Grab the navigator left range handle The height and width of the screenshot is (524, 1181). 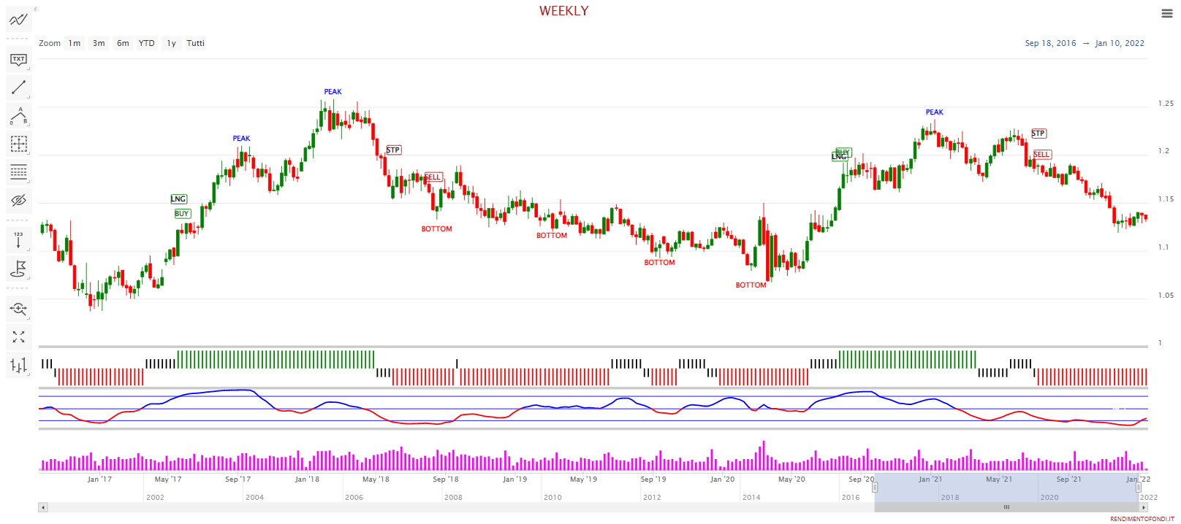point(875,488)
